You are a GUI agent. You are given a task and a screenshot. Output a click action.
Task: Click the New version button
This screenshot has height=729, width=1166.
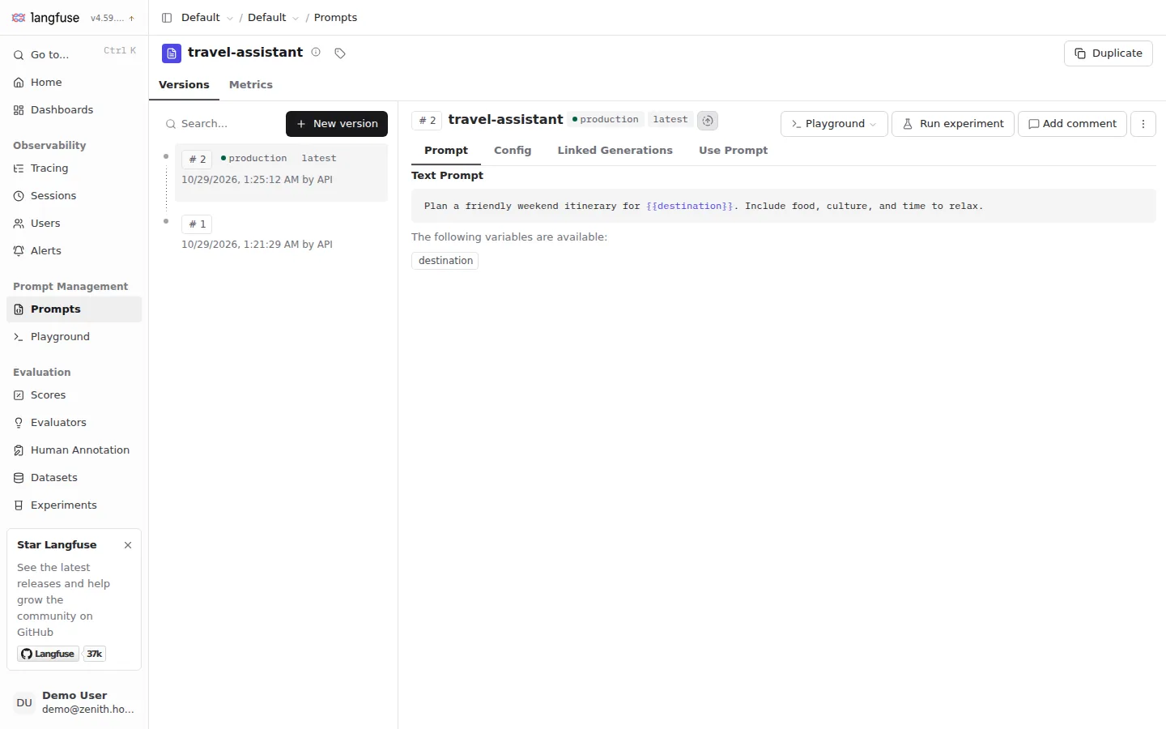[x=337, y=124]
